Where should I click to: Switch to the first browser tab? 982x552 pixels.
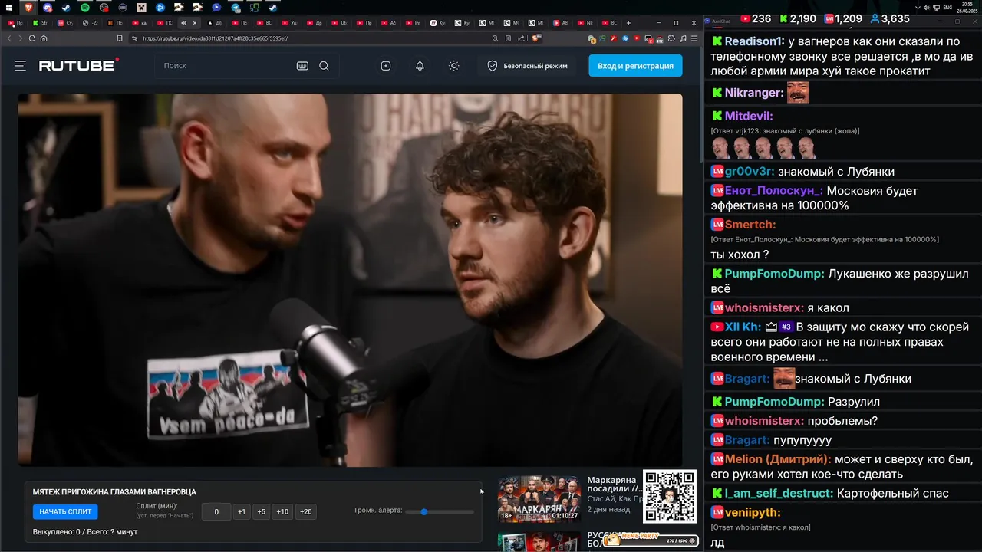[15, 23]
